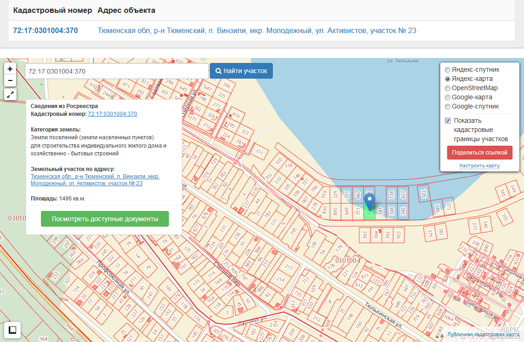Open the address link in the table row
The height and width of the screenshot is (342, 524).
[x=257, y=30]
